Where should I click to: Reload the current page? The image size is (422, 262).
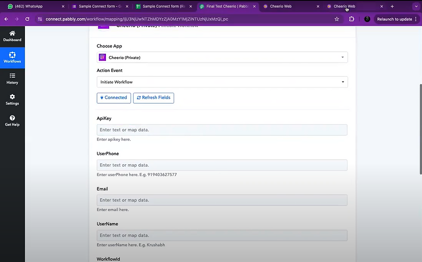[27, 19]
